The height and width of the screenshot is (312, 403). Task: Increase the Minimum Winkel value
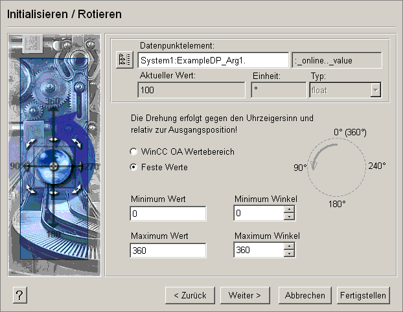[x=289, y=210]
